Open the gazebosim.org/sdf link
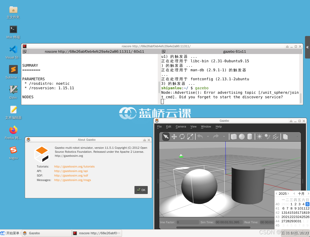 (x=71, y=175)
